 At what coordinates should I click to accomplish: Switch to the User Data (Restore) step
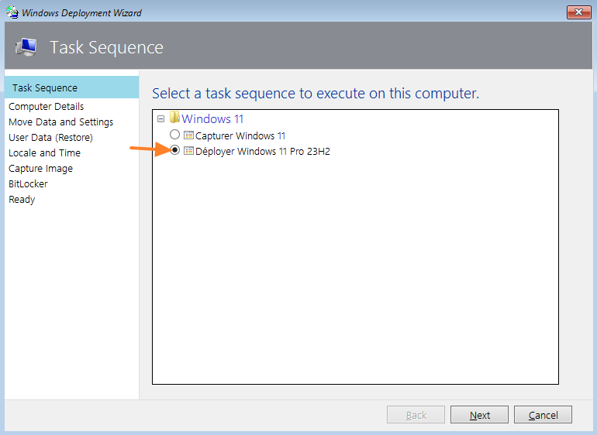[50, 137]
